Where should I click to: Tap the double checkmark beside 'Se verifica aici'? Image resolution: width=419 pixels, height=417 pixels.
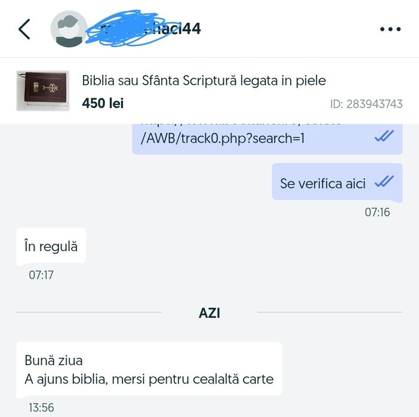(x=384, y=181)
